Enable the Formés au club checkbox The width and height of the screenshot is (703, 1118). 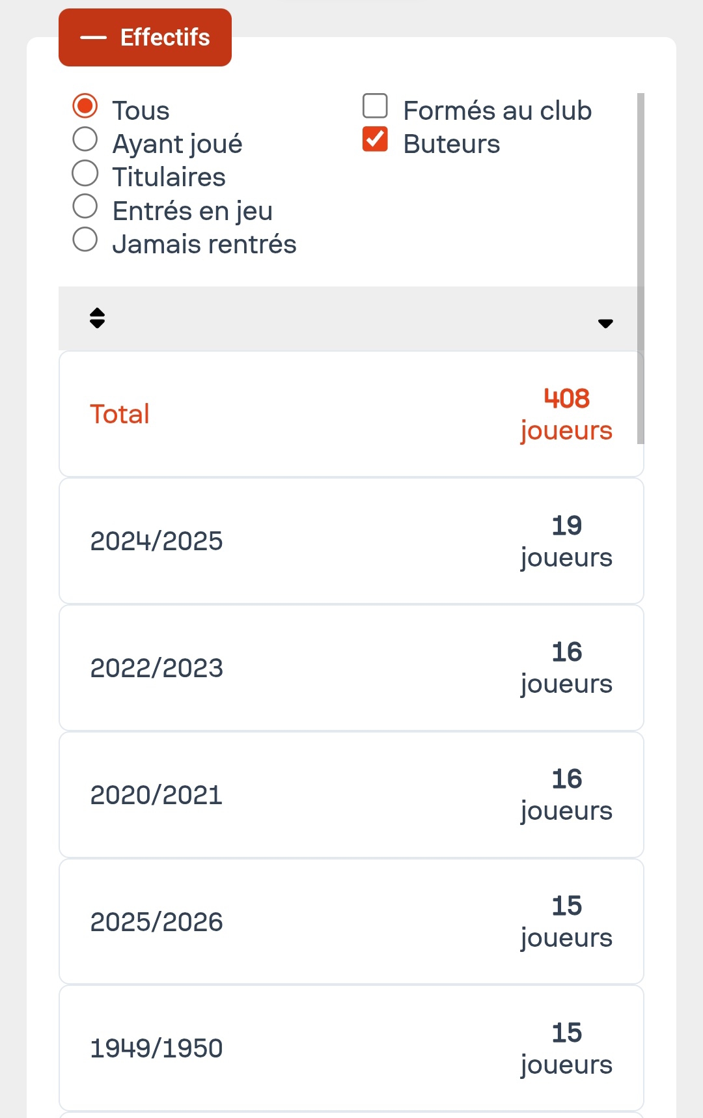(x=375, y=106)
